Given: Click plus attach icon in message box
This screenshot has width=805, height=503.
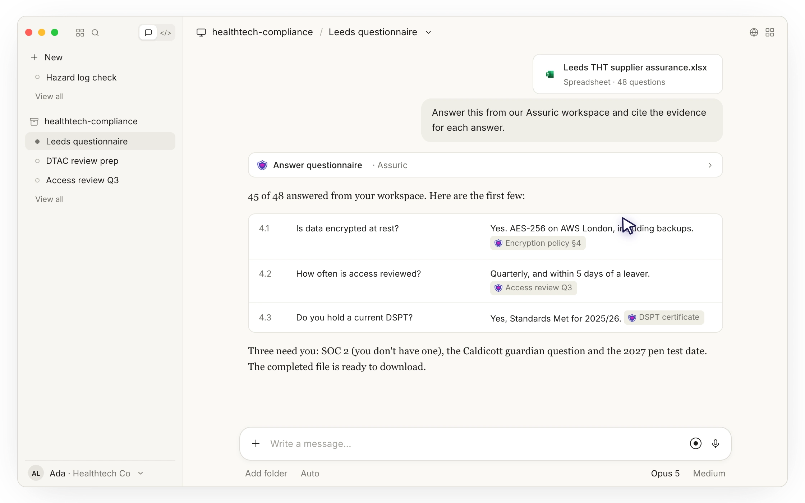Looking at the screenshot, I should tap(256, 443).
